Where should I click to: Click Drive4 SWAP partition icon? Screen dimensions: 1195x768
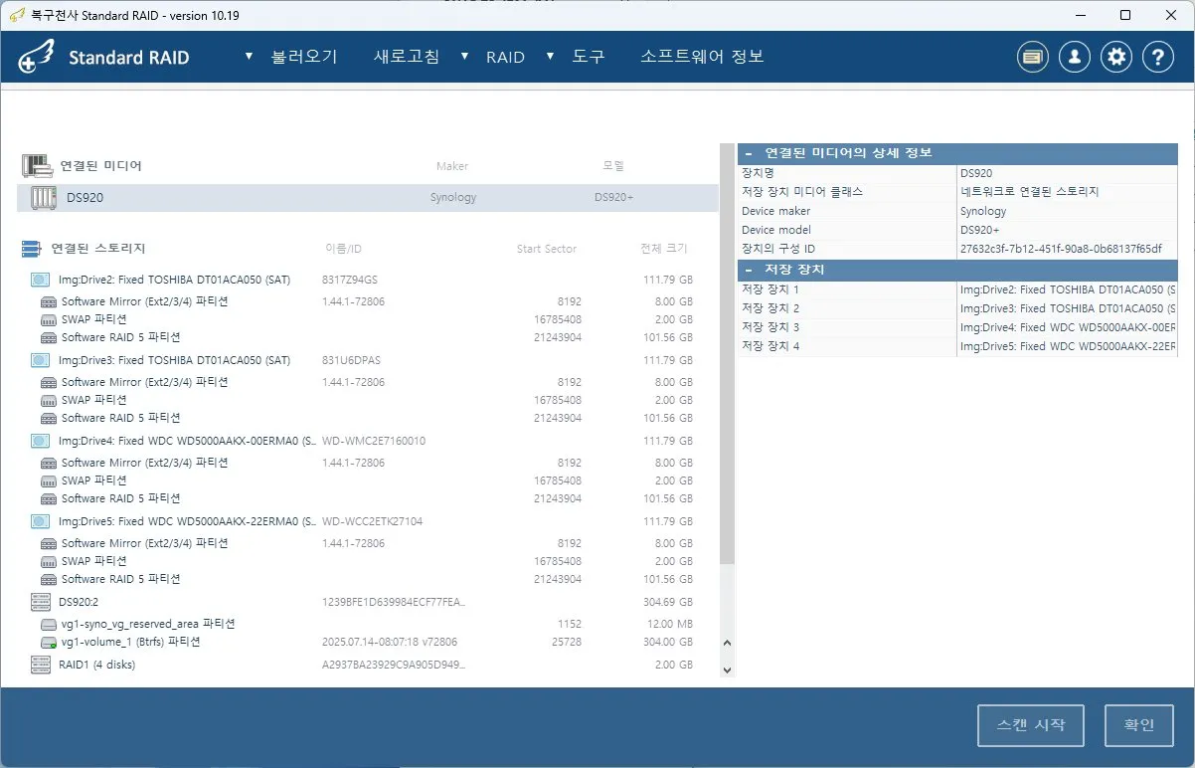point(49,480)
